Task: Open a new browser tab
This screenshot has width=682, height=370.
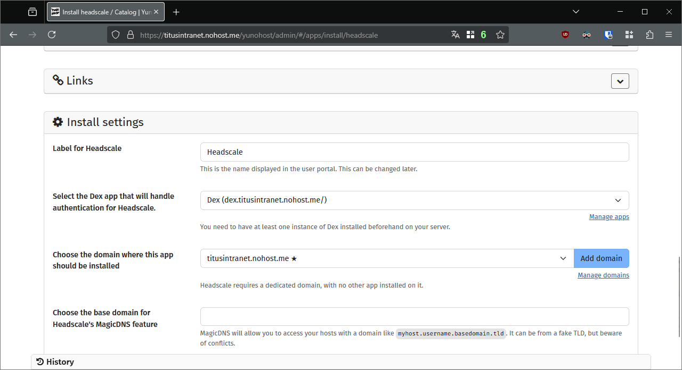Action: pyautogui.click(x=176, y=12)
